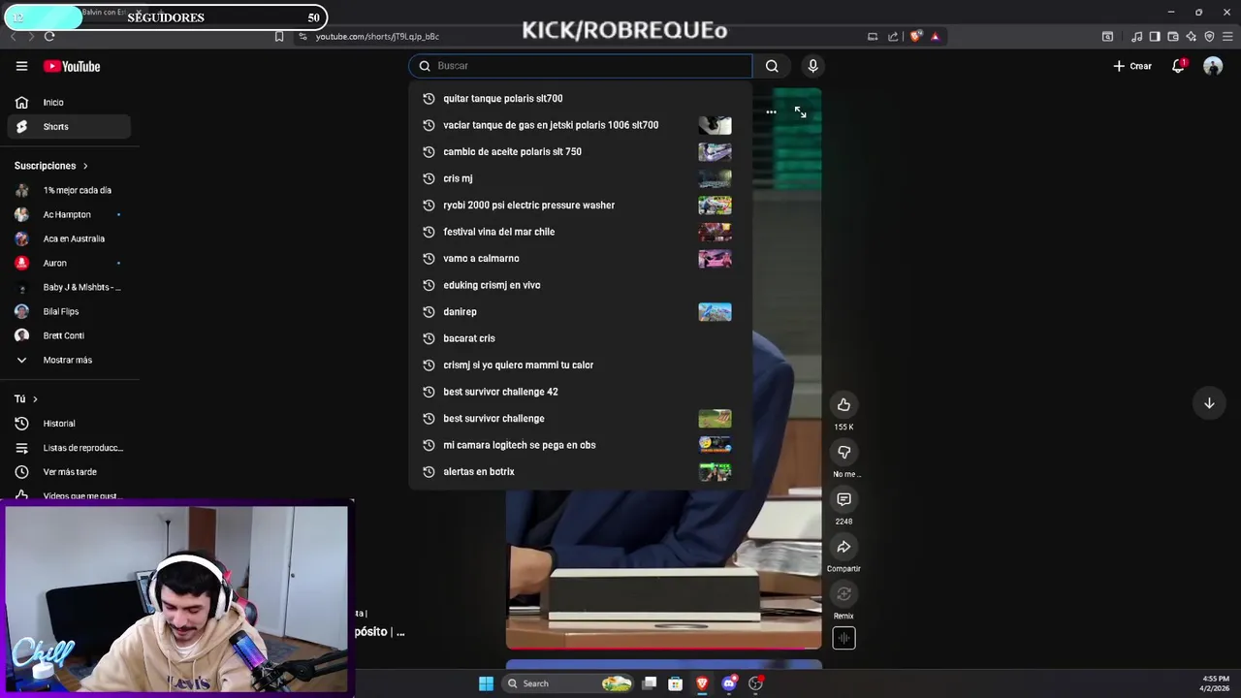This screenshot has width=1241, height=698.
Task: Open Task View on the taskbar
Action: click(x=650, y=683)
